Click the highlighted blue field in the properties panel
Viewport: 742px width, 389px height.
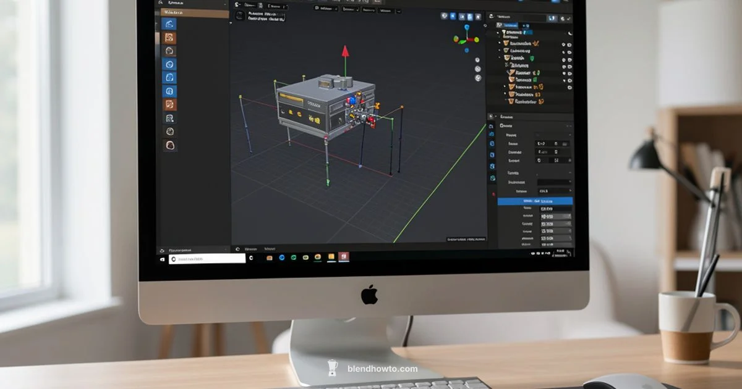tap(535, 201)
